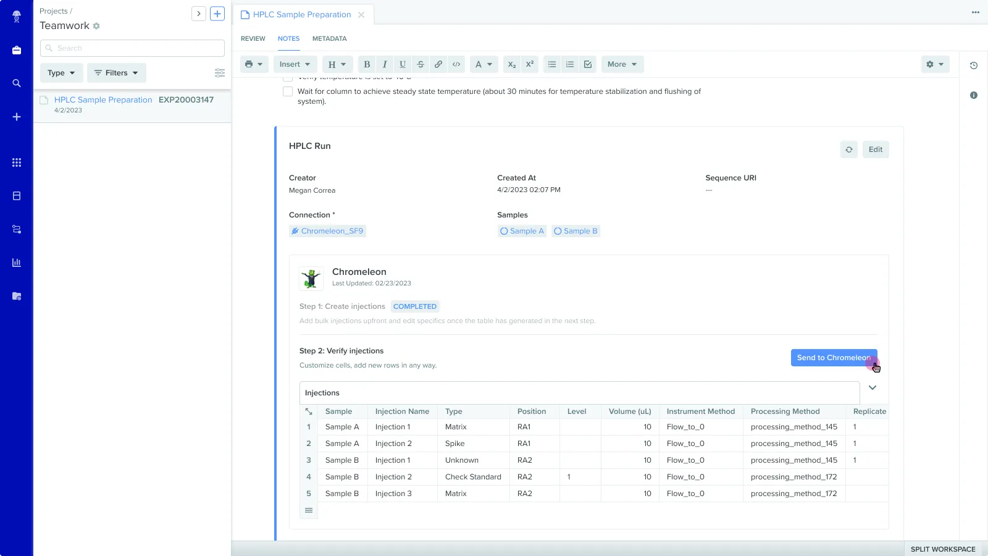The image size is (988, 556).
Task: Open the heading style dropdown
Action: tap(337, 64)
